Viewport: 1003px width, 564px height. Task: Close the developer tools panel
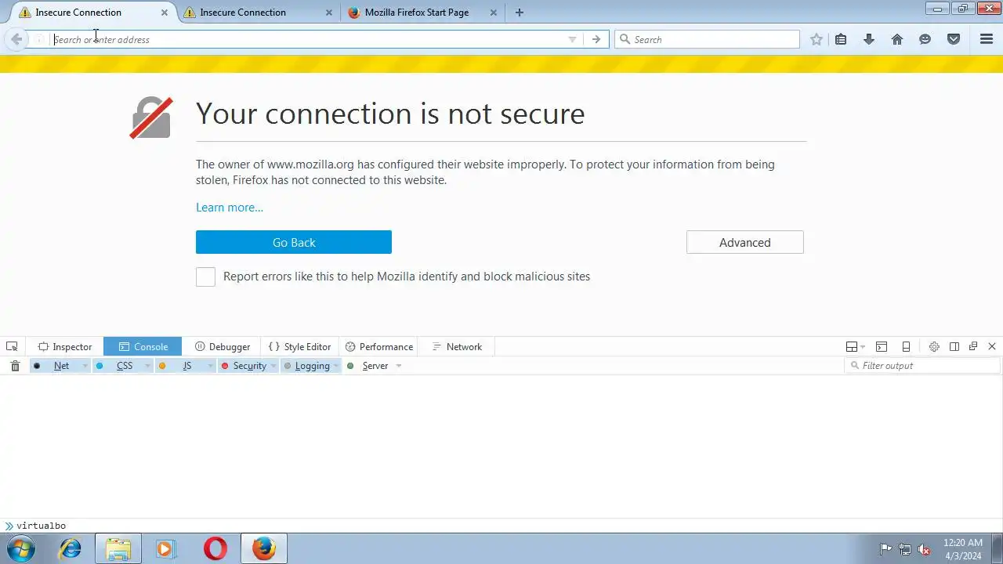[x=992, y=346]
